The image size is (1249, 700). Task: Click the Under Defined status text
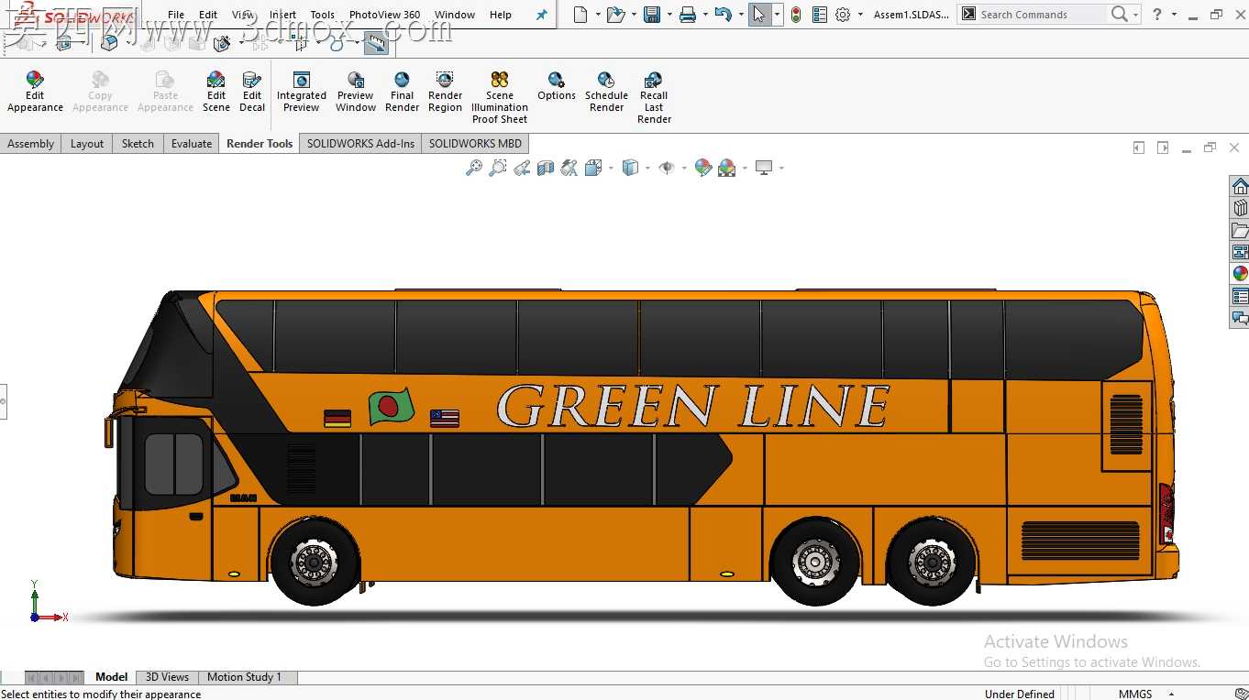pyautogui.click(x=1019, y=694)
